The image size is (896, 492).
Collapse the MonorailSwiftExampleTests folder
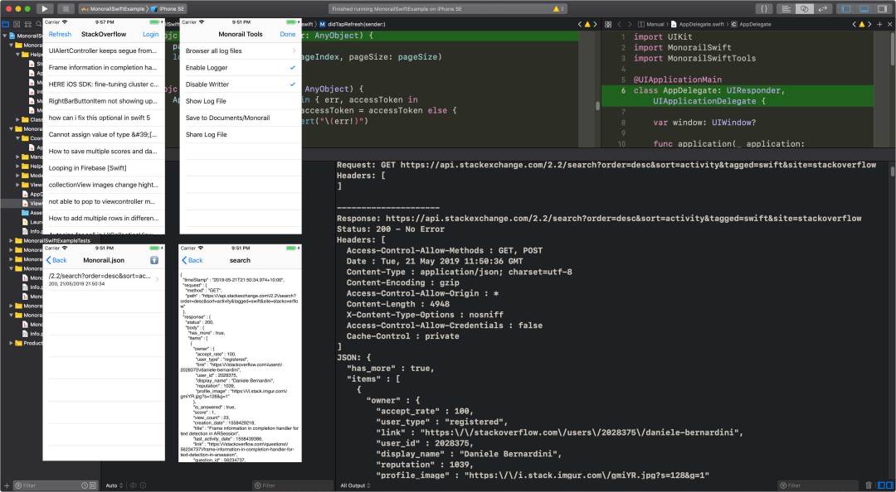pos(11,241)
